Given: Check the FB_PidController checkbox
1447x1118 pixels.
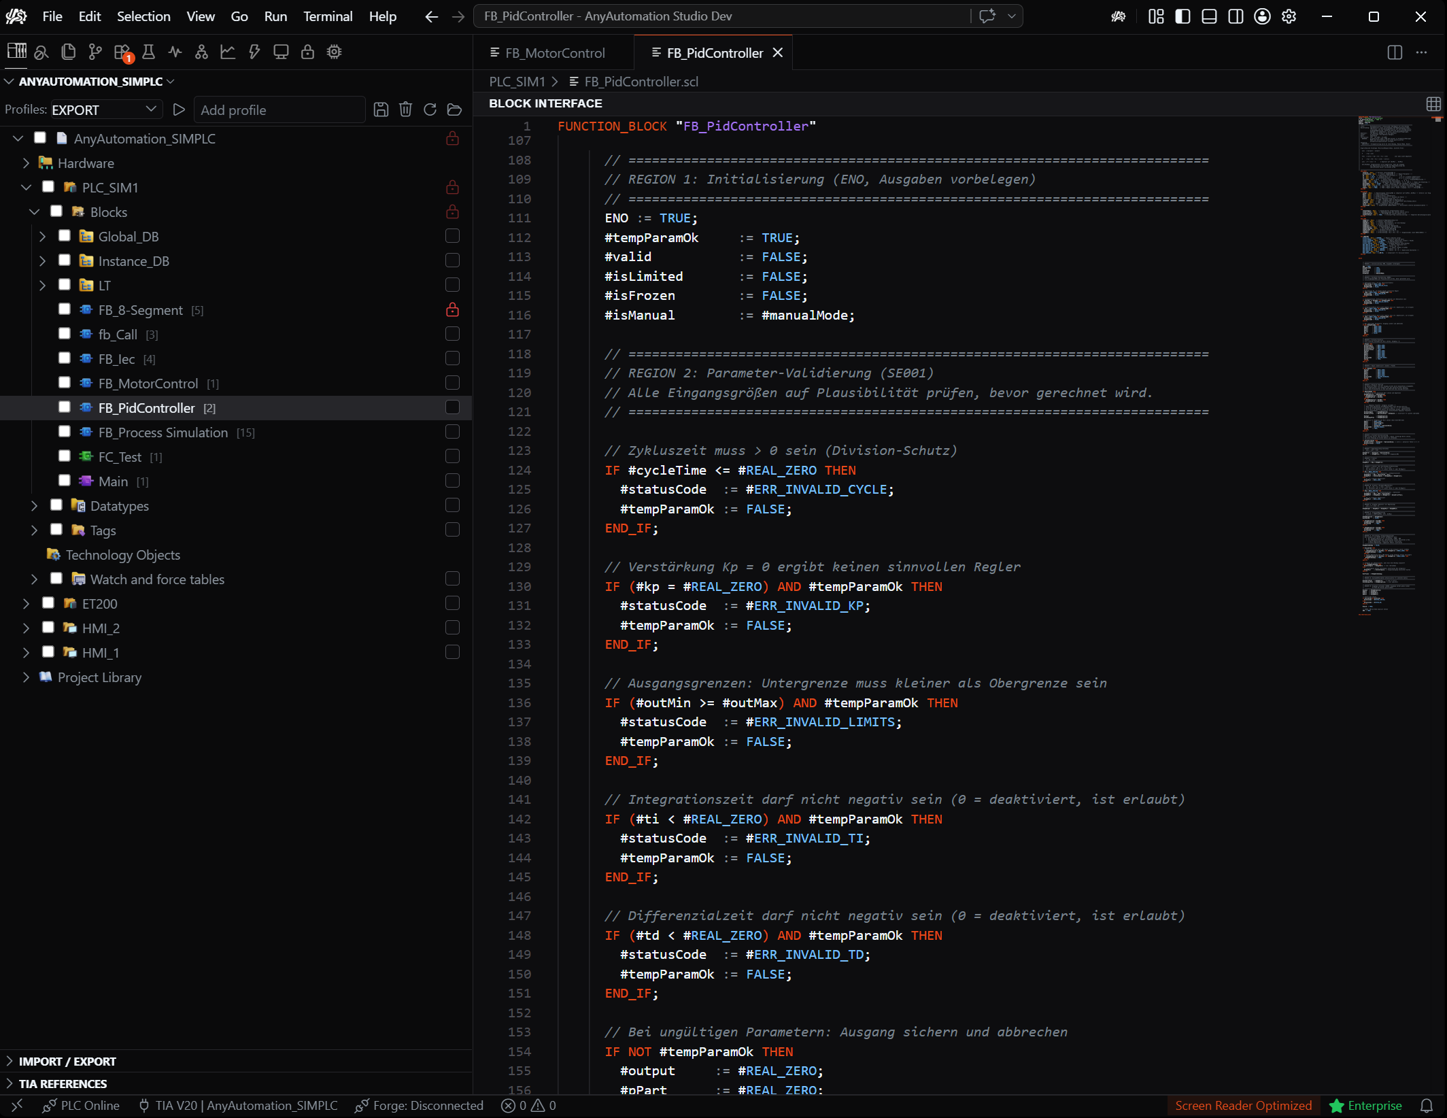Looking at the screenshot, I should [x=65, y=407].
